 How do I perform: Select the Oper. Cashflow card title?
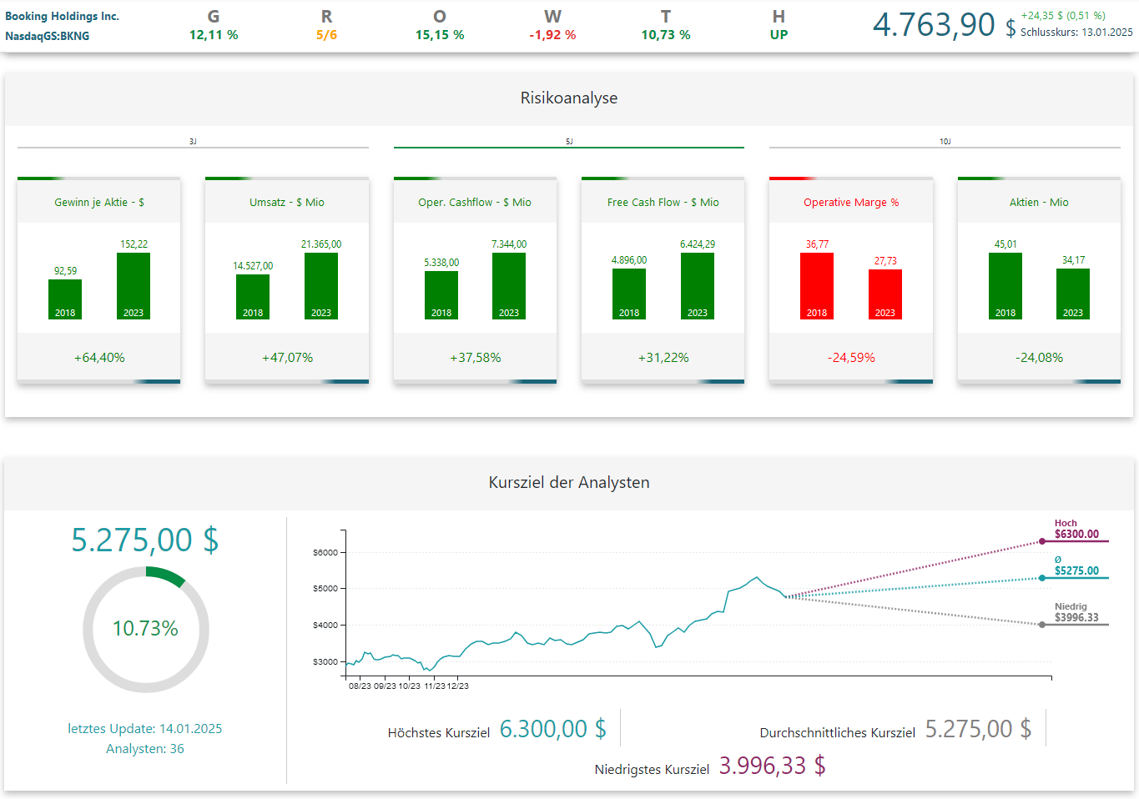pos(475,202)
